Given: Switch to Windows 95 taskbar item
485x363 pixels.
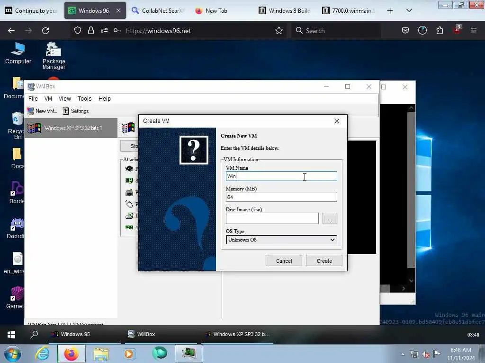Looking at the screenshot, I should pyautogui.click(x=84, y=334).
